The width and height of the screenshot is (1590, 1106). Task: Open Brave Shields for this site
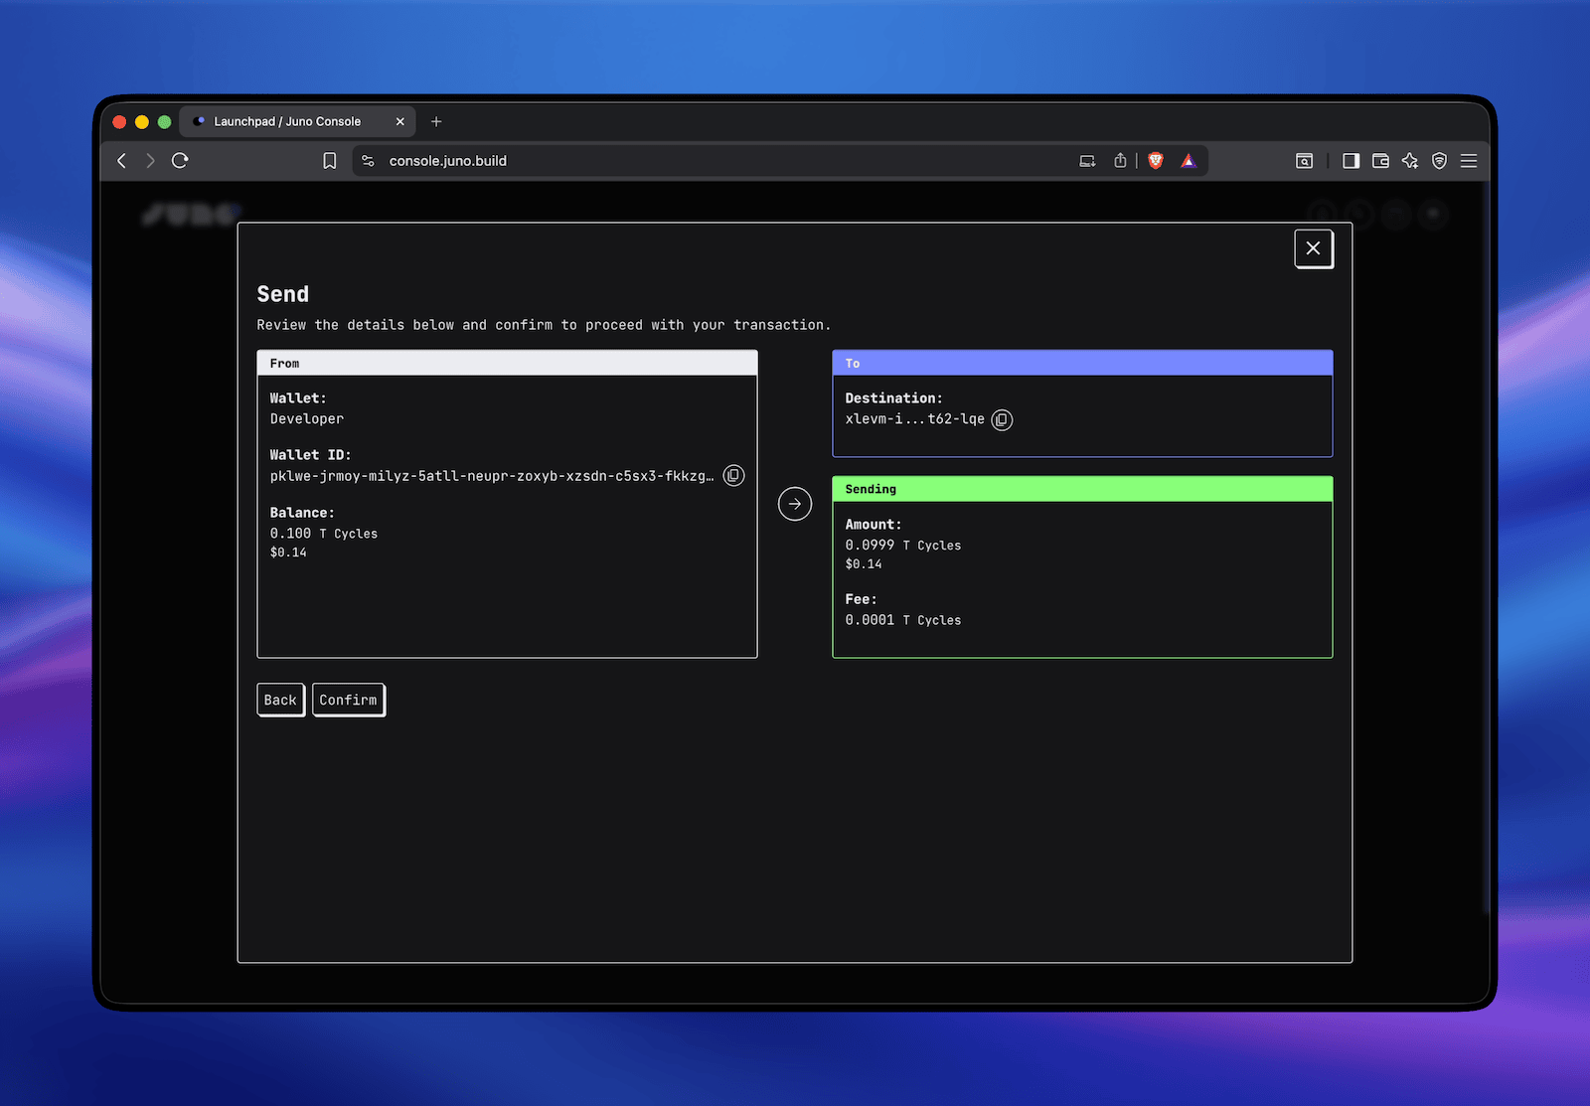click(x=1155, y=160)
